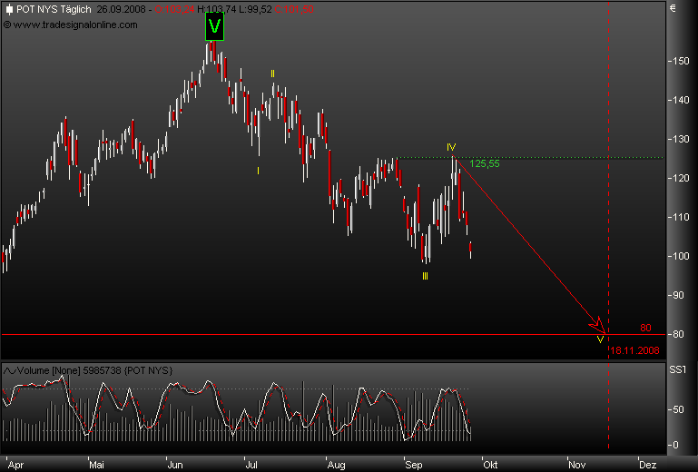This screenshot has width=698, height=472.
Task: Click the Okt month on time axis
Action: click(490, 465)
